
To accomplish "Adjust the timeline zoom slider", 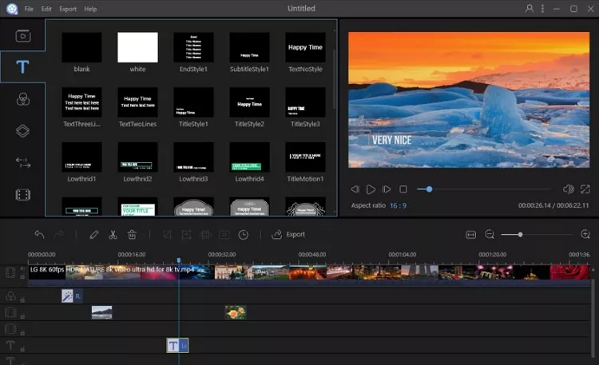I will (x=537, y=234).
